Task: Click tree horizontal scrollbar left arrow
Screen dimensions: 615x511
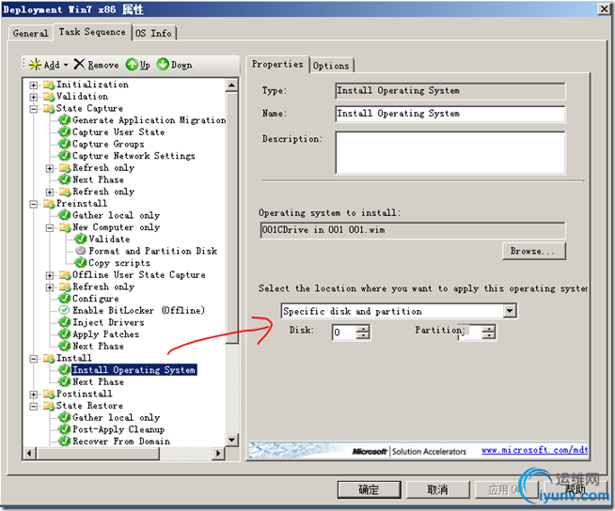Action: 29,454
